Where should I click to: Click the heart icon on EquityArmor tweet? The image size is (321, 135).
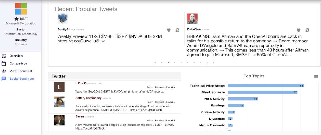pos(169,30)
